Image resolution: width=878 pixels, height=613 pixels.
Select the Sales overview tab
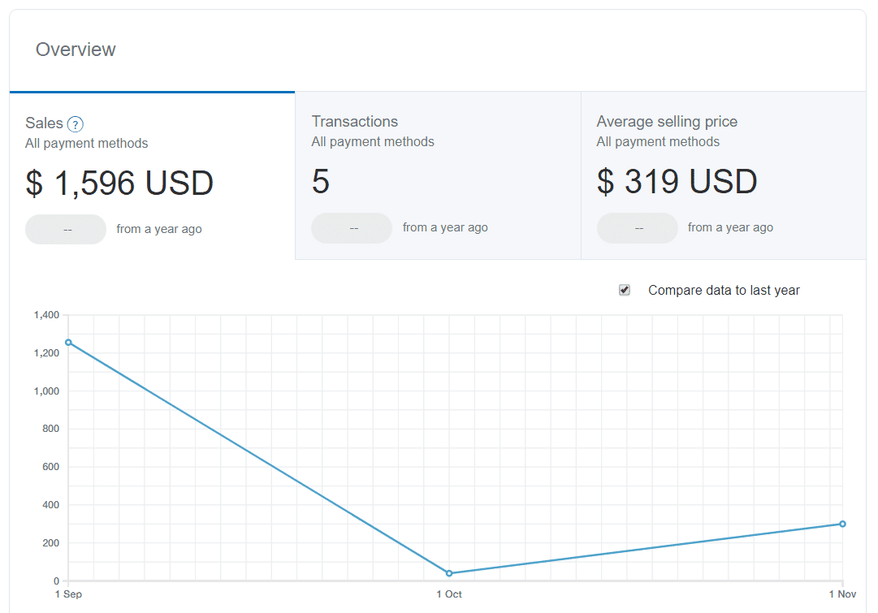[153, 175]
